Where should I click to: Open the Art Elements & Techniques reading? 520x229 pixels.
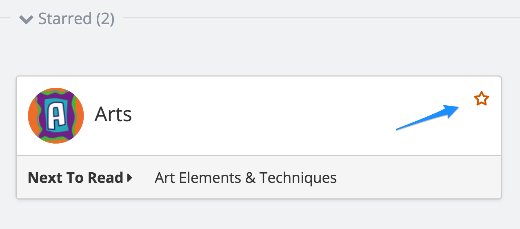(x=246, y=178)
